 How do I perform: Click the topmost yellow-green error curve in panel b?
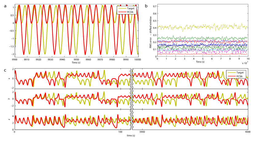tap(202, 27)
